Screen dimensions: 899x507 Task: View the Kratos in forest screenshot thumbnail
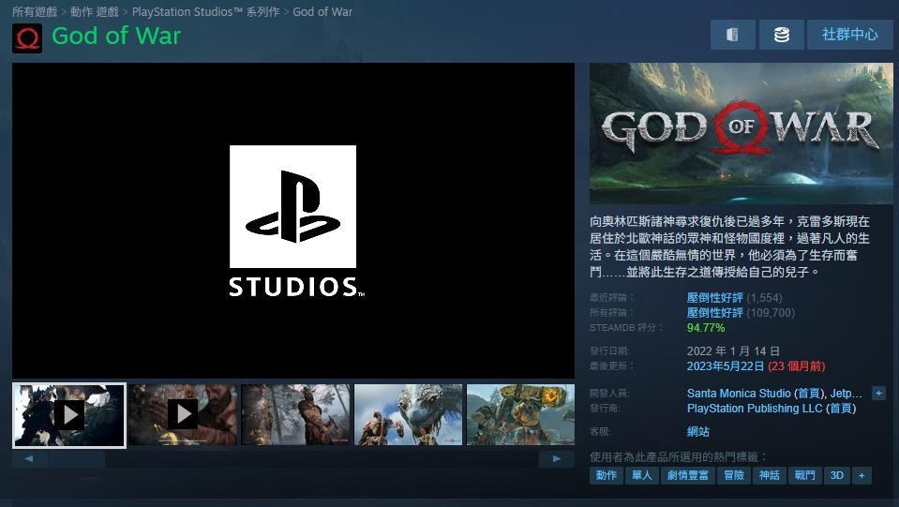[x=295, y=415]
